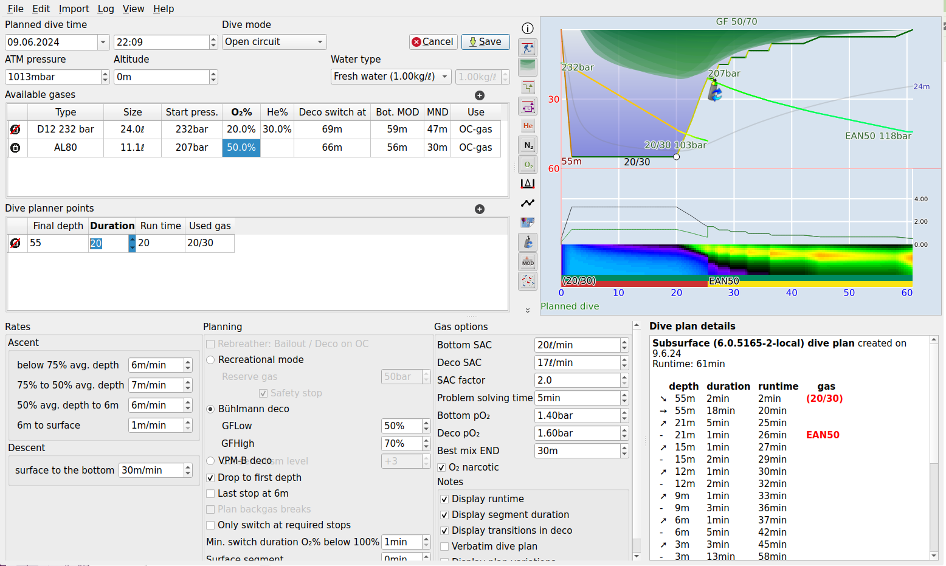Enable the Last stop at 6m option
The height and width of the screenshot is (566, 946).
coord(210,494)
